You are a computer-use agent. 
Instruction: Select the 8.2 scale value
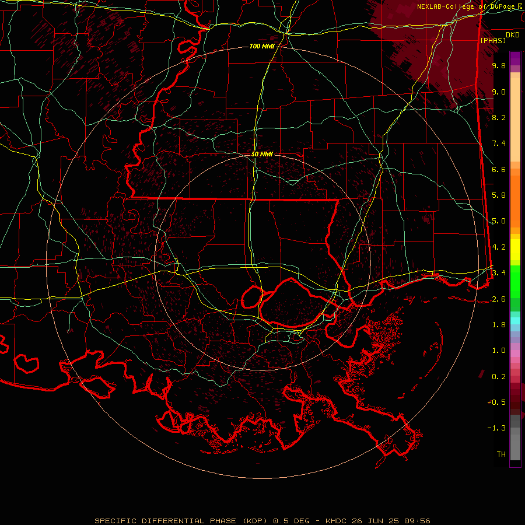click(499, 117)
